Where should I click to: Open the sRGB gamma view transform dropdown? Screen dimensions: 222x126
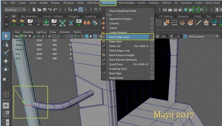(x=203, y=36)
